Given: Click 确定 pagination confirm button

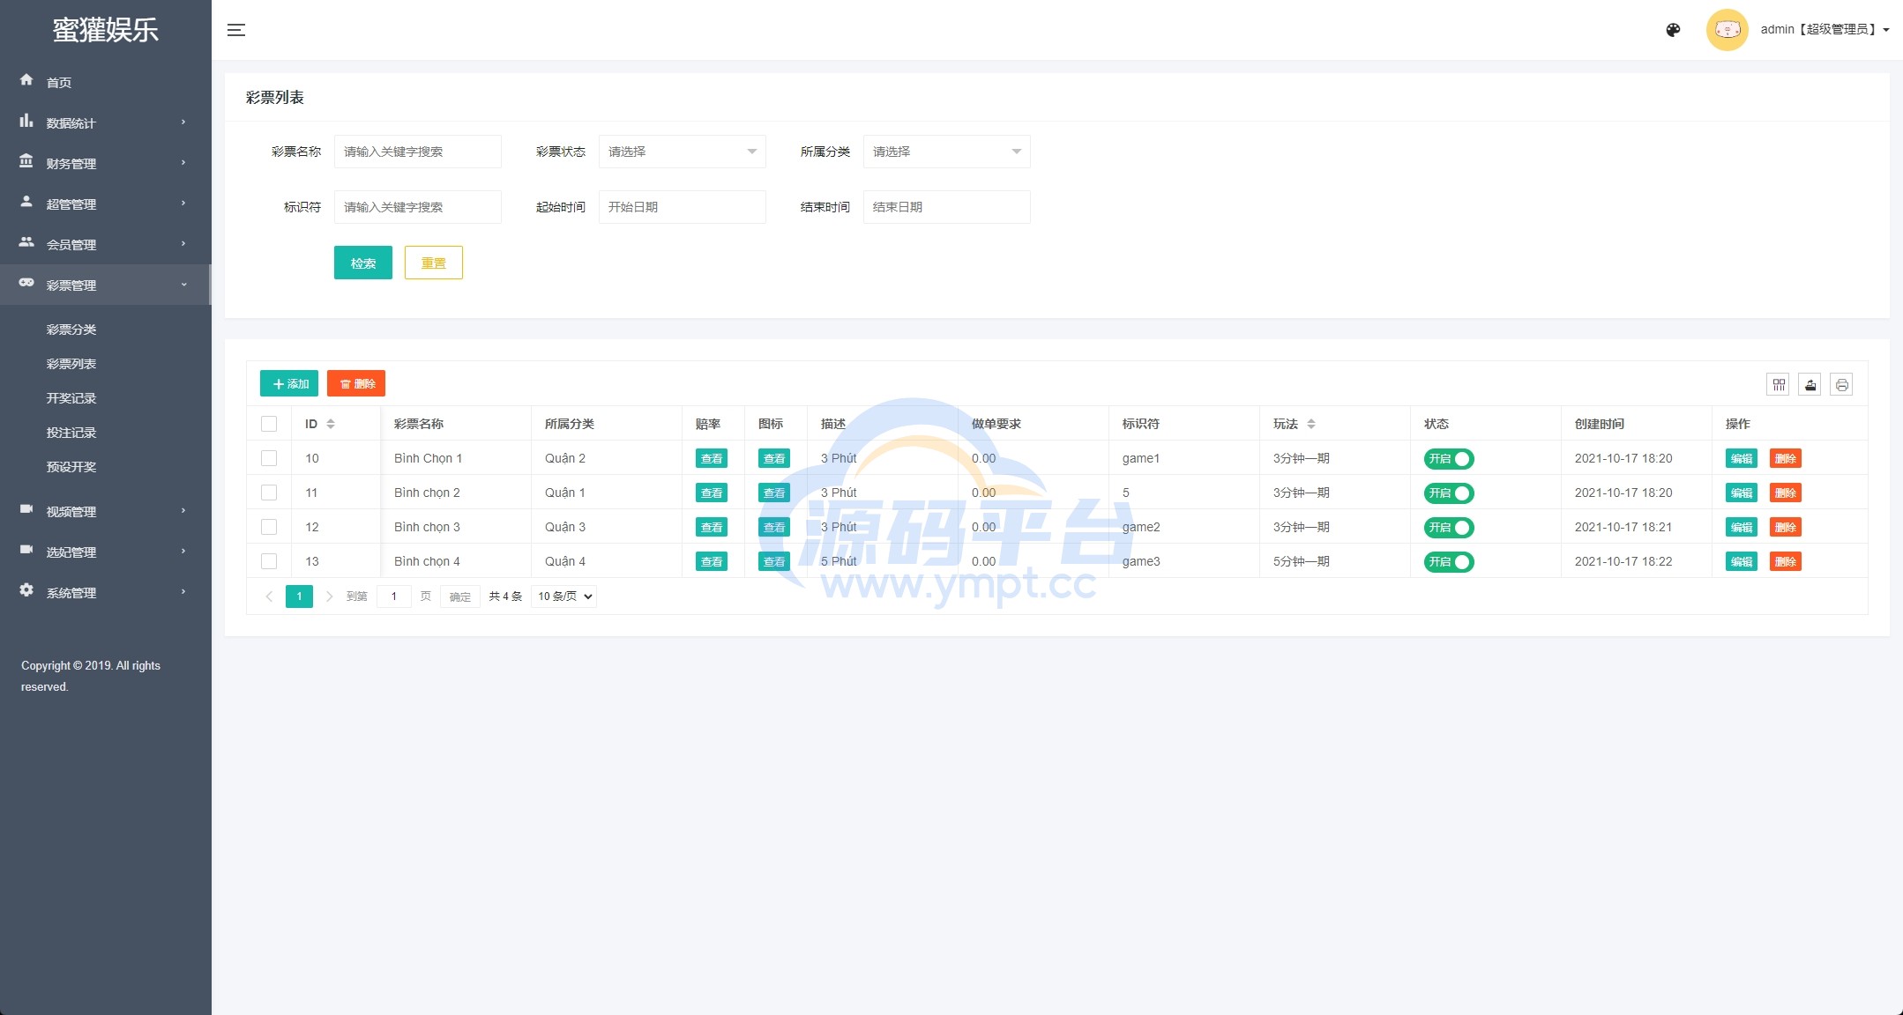Looking at the screenshot, I should (x=460, y=596).
